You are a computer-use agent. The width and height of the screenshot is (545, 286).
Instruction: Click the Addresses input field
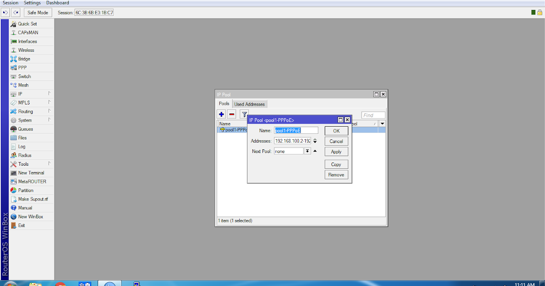(292, 141)
